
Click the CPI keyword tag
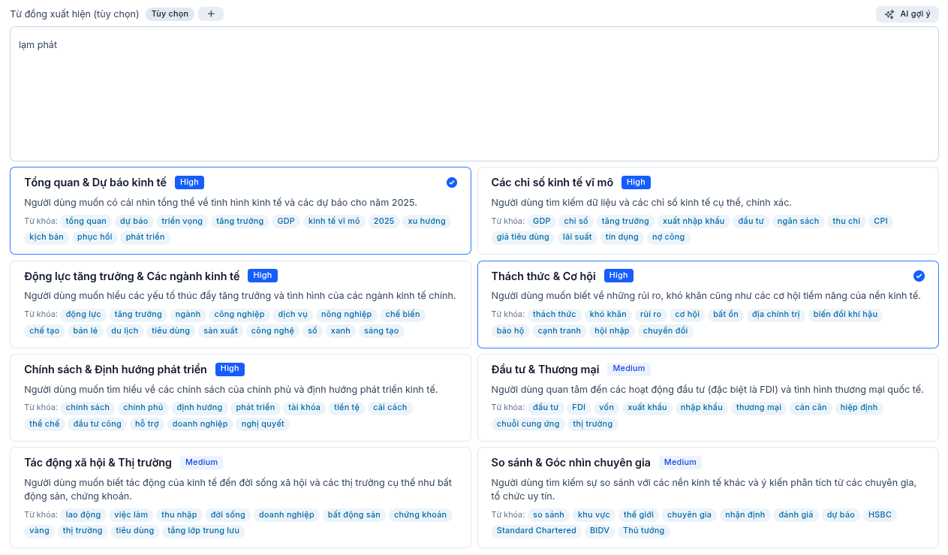point(880,222)
